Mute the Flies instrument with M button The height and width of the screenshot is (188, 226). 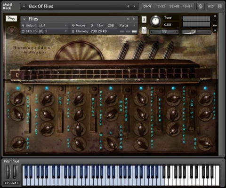coord(144,30)
